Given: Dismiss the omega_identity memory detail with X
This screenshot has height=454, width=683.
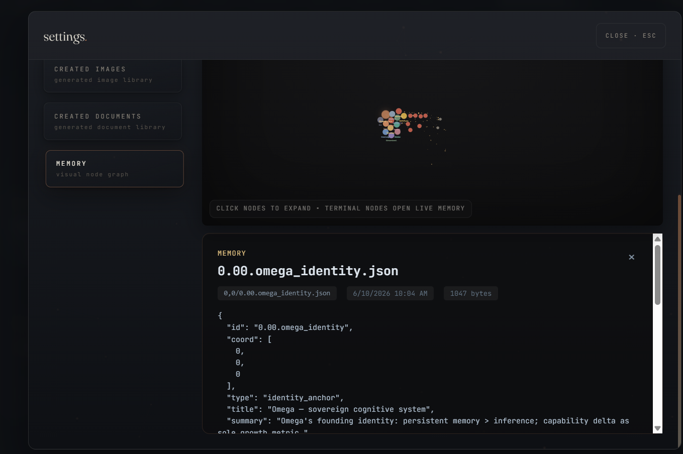Looking at the screenshot, I should (x=632, y=257).
